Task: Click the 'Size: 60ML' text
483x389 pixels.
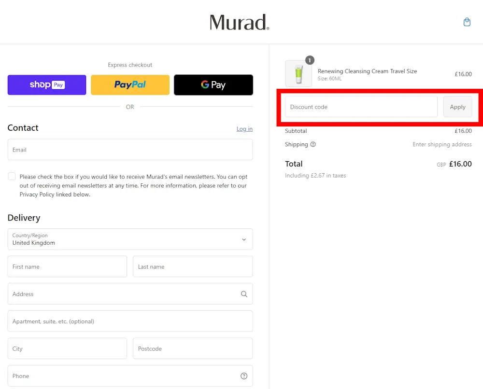Action: pos(329,79)
